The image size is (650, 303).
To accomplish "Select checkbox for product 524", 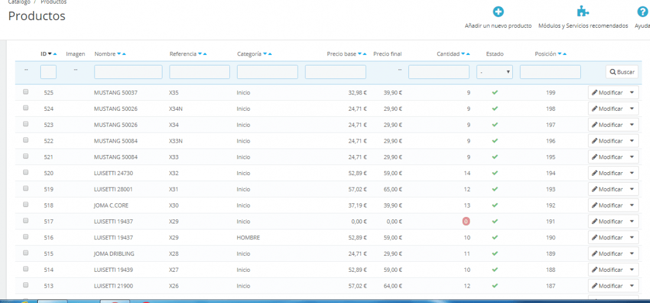I will [25, 108].
